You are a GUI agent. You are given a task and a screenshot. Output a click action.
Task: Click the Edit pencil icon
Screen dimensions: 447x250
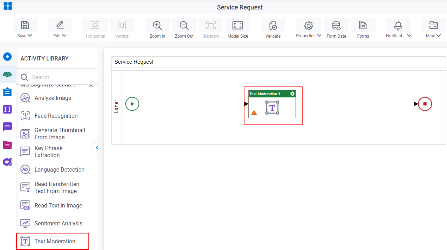(60, 25)
